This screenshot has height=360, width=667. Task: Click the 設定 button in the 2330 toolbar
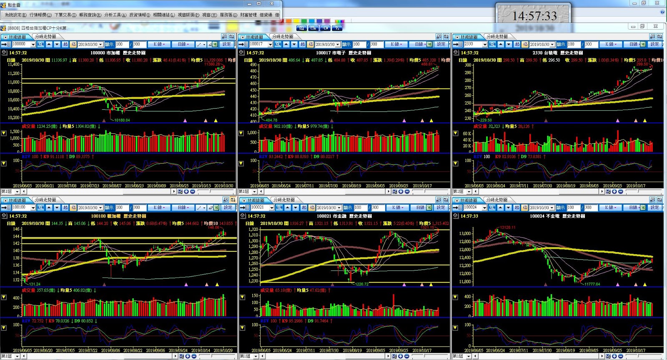click(655, 44)
